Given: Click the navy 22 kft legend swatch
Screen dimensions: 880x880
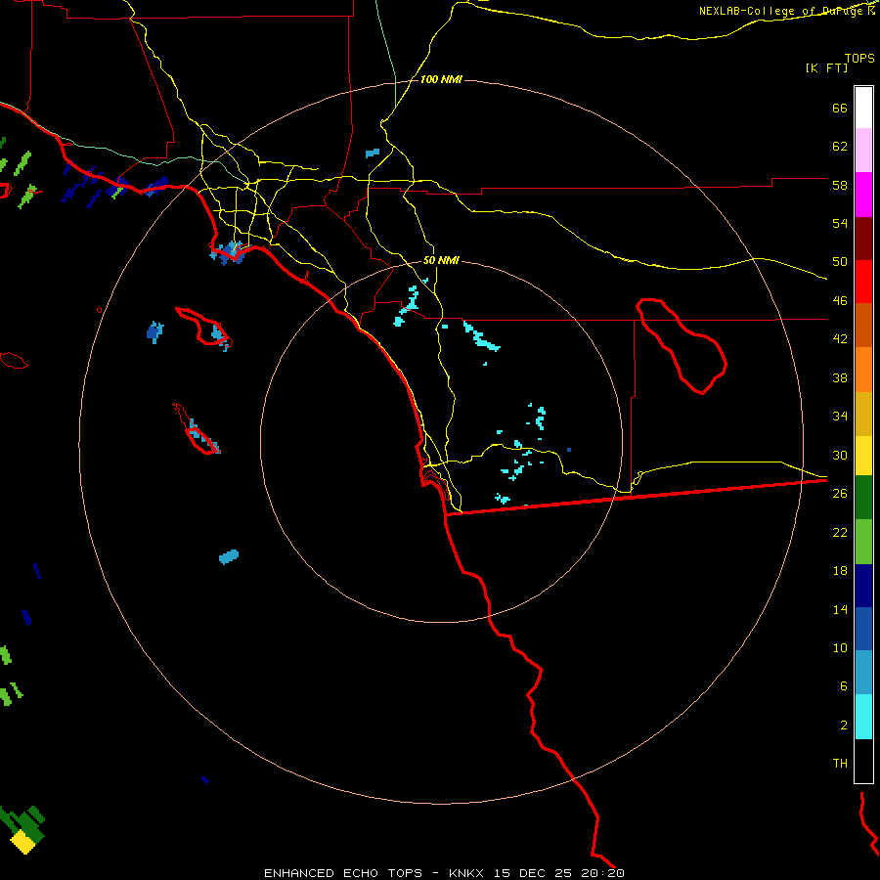Looking at the screenshot, I should click(863, 586).
